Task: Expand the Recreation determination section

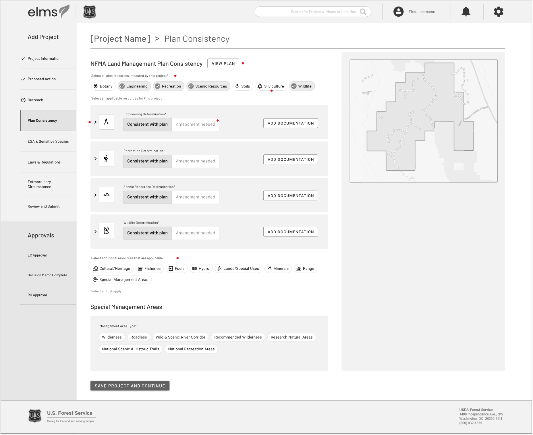Action: click(95, 158)
